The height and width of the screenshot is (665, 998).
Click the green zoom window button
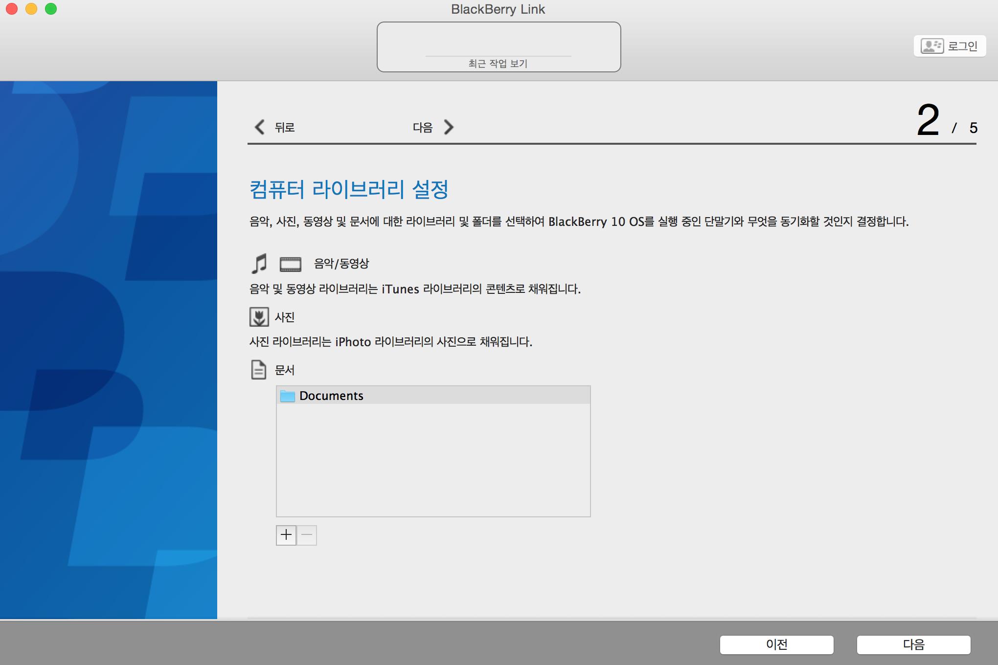(51, 9)
